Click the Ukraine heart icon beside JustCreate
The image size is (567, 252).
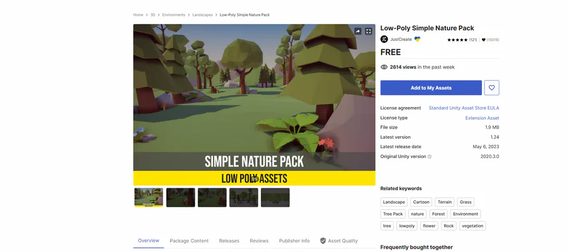coord(417,39)
